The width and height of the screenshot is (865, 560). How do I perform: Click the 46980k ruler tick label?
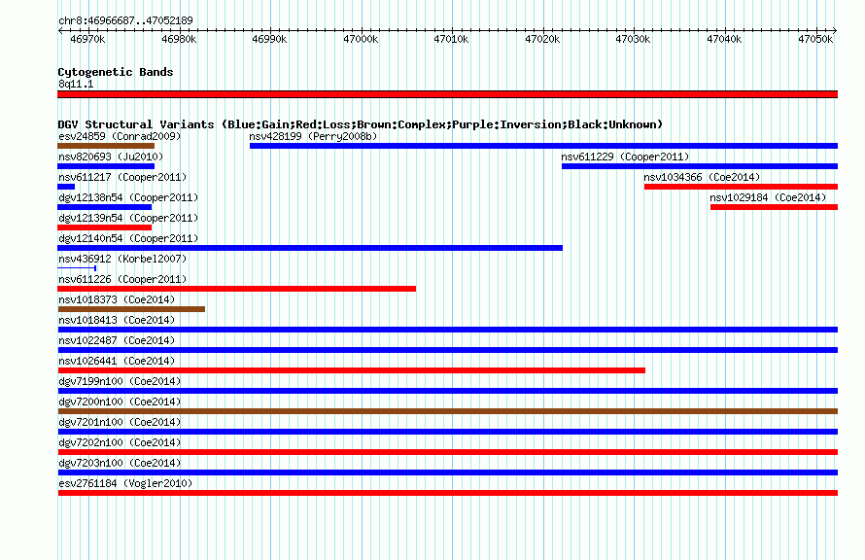click(x=179, y=39)
